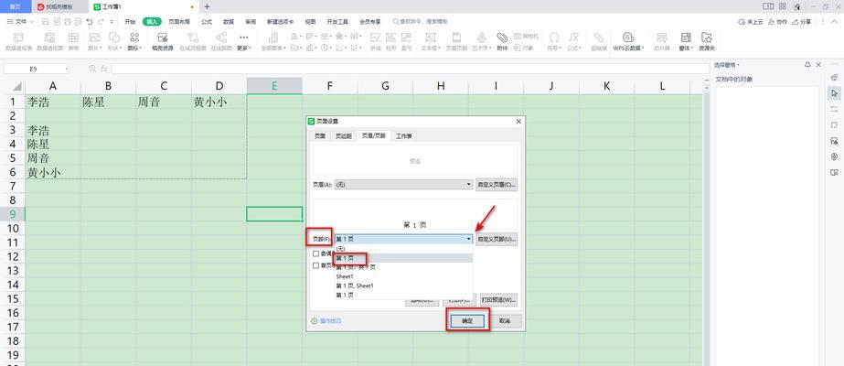This screenshot has height=366, width=844.
Task: Click the 确定 OK button
Action: pos(466,321)
